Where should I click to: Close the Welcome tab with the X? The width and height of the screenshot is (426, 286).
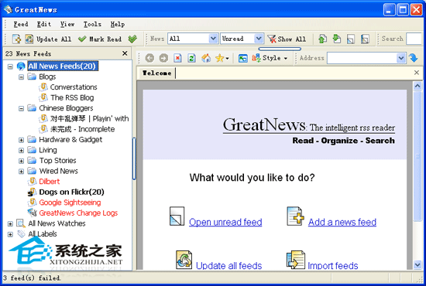click(417, 73)
